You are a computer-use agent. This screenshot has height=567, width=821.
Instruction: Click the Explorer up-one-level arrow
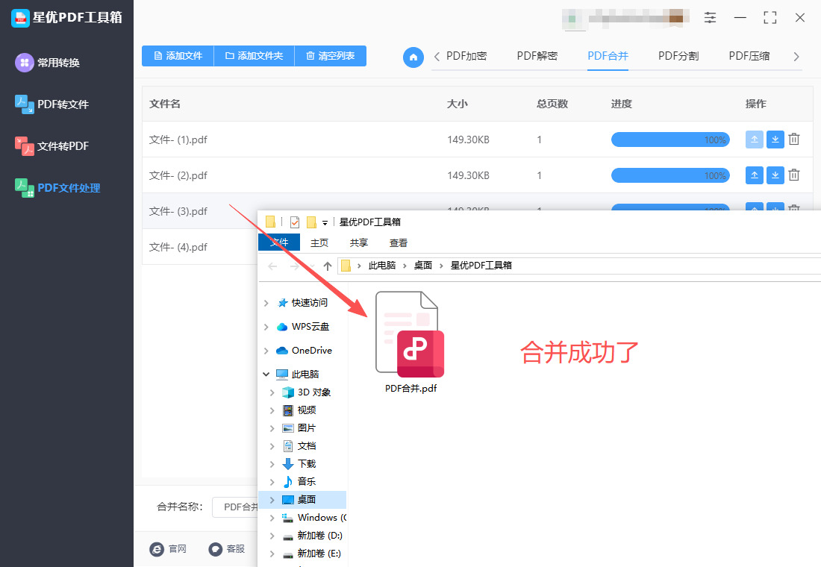pyautogui.click(x=327, y=266)
